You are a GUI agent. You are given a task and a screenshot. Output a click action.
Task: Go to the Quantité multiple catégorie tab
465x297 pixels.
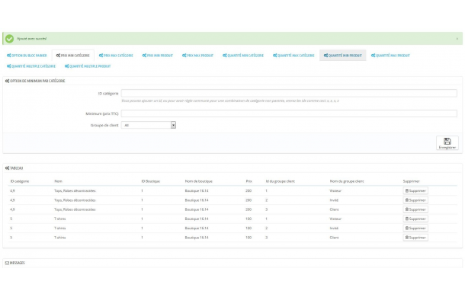(x=31, y=66)
